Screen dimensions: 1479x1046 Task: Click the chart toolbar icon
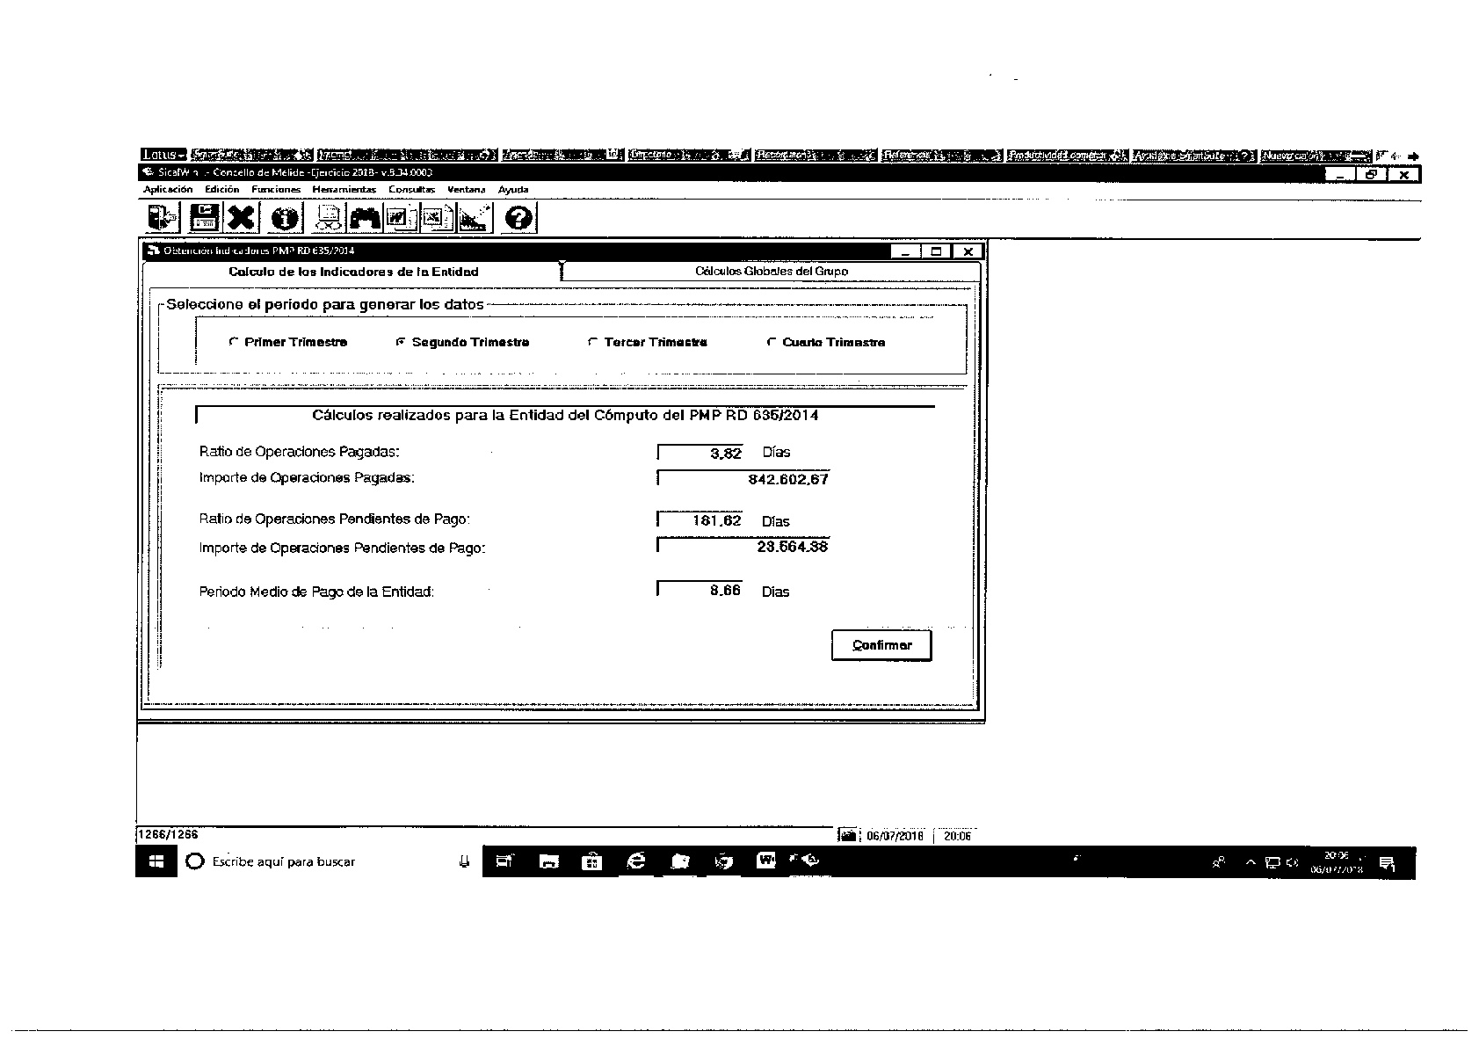(474, 217)
